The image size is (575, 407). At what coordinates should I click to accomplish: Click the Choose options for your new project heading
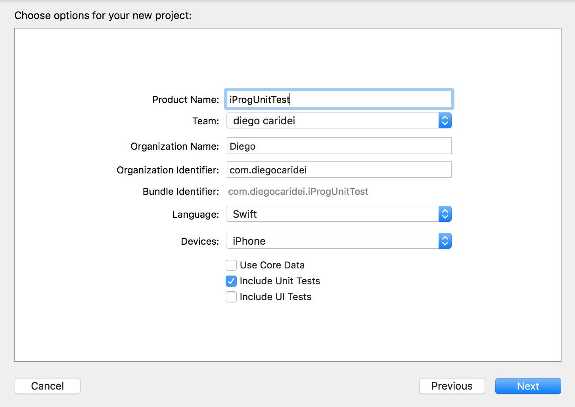tap(103, 15)
